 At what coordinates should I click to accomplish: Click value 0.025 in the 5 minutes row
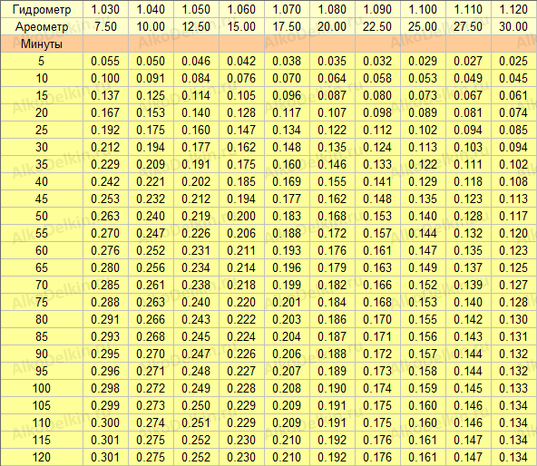[513, 61]
